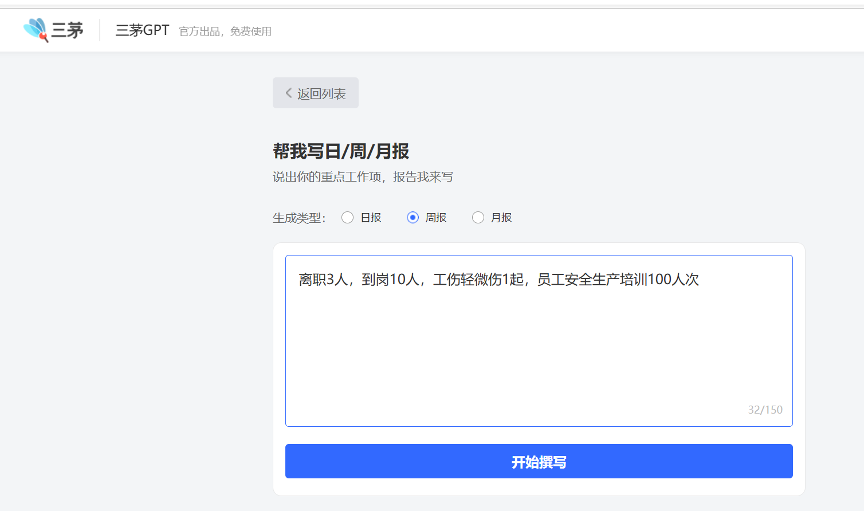Click the 说出你的重点工作项 subtitle

coord(363,177)
